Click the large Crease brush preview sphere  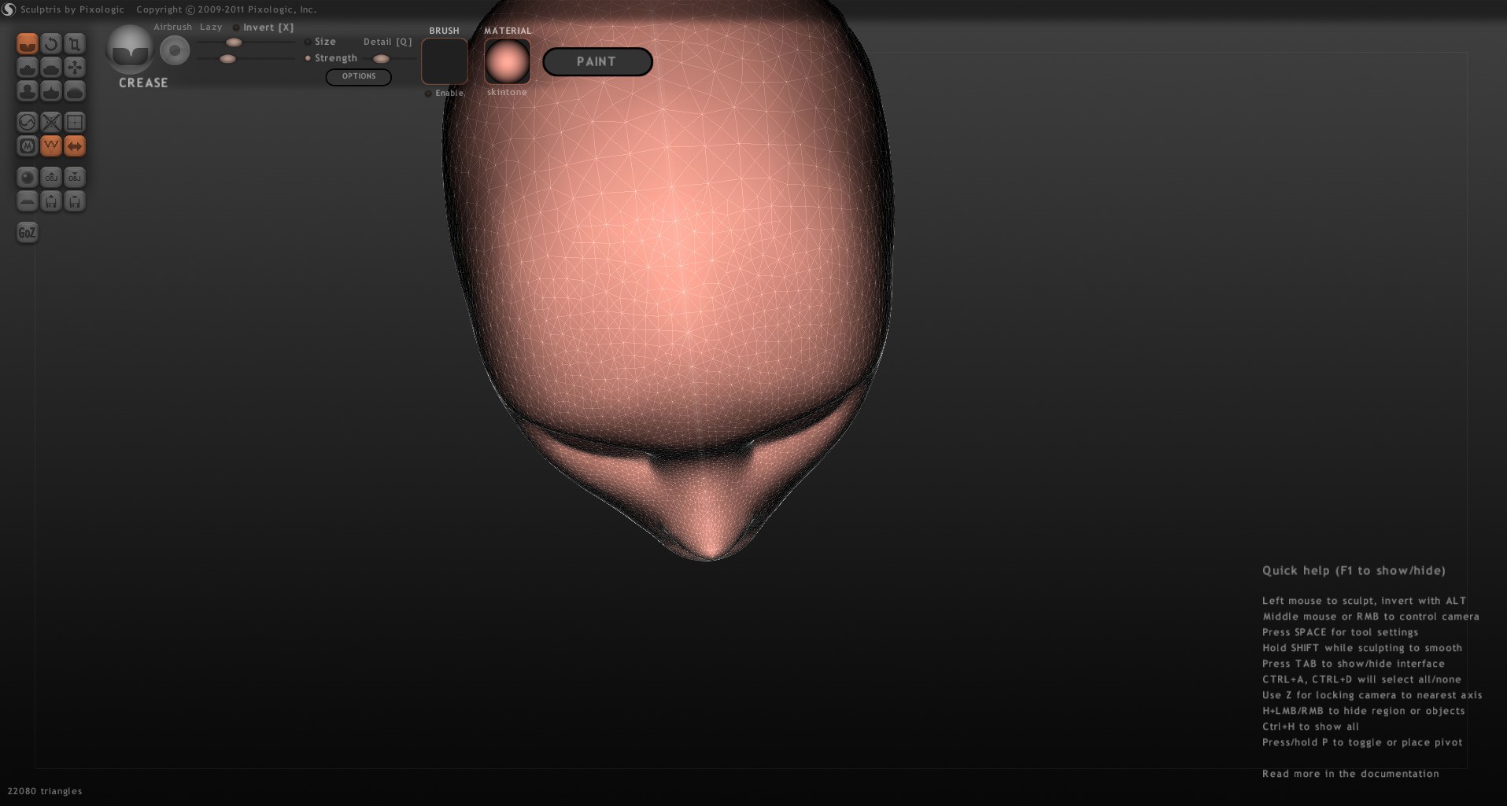(x=130, y=50)
